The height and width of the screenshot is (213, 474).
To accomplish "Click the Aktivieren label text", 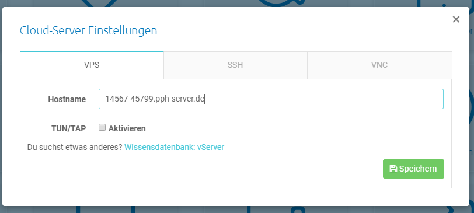I will (127, 128).
